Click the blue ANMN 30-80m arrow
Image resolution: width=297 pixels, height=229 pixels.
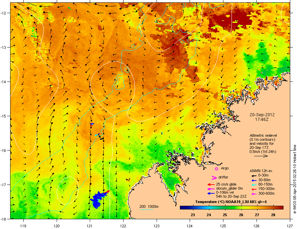point(253,180)
